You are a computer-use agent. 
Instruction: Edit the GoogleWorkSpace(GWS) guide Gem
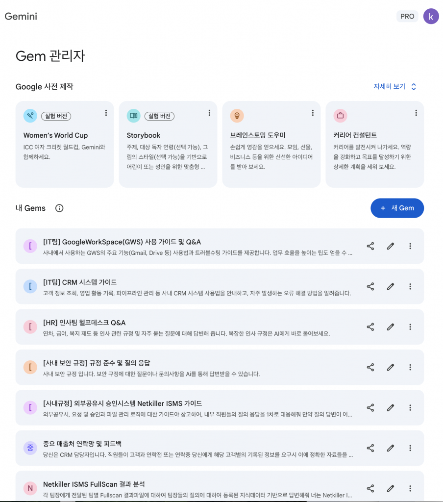(x=391, y=246)
